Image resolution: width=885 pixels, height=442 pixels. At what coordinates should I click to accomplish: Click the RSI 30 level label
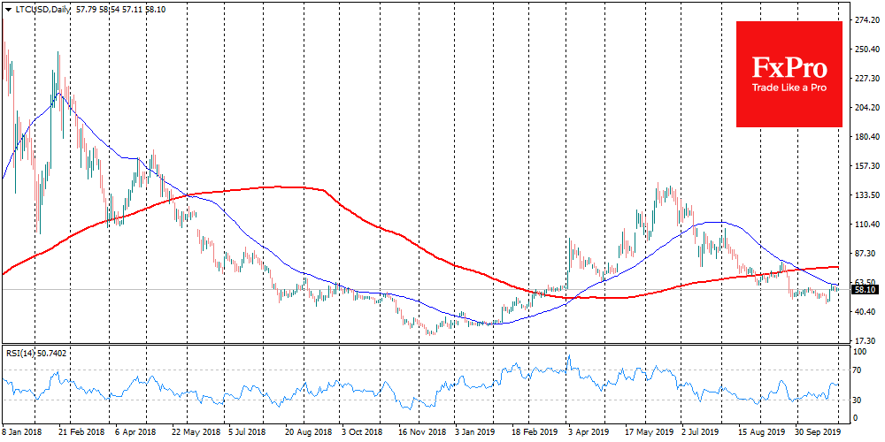pyautogui.click(x=857, y=400)
